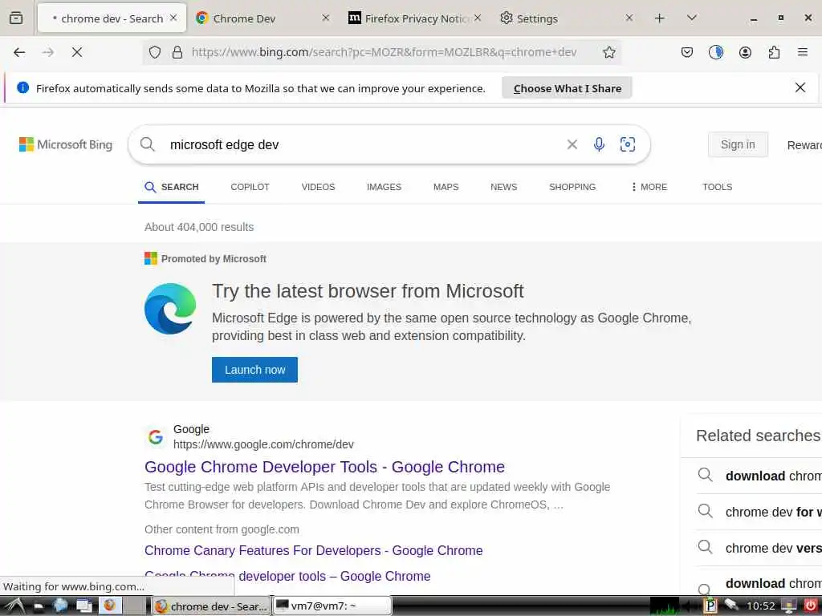
Task: Select related search 'chrome dev vers'
Action: pos(759,548)
